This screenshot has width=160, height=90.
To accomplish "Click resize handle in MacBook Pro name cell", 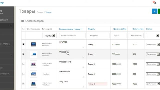I will click(x=83, y=77).
